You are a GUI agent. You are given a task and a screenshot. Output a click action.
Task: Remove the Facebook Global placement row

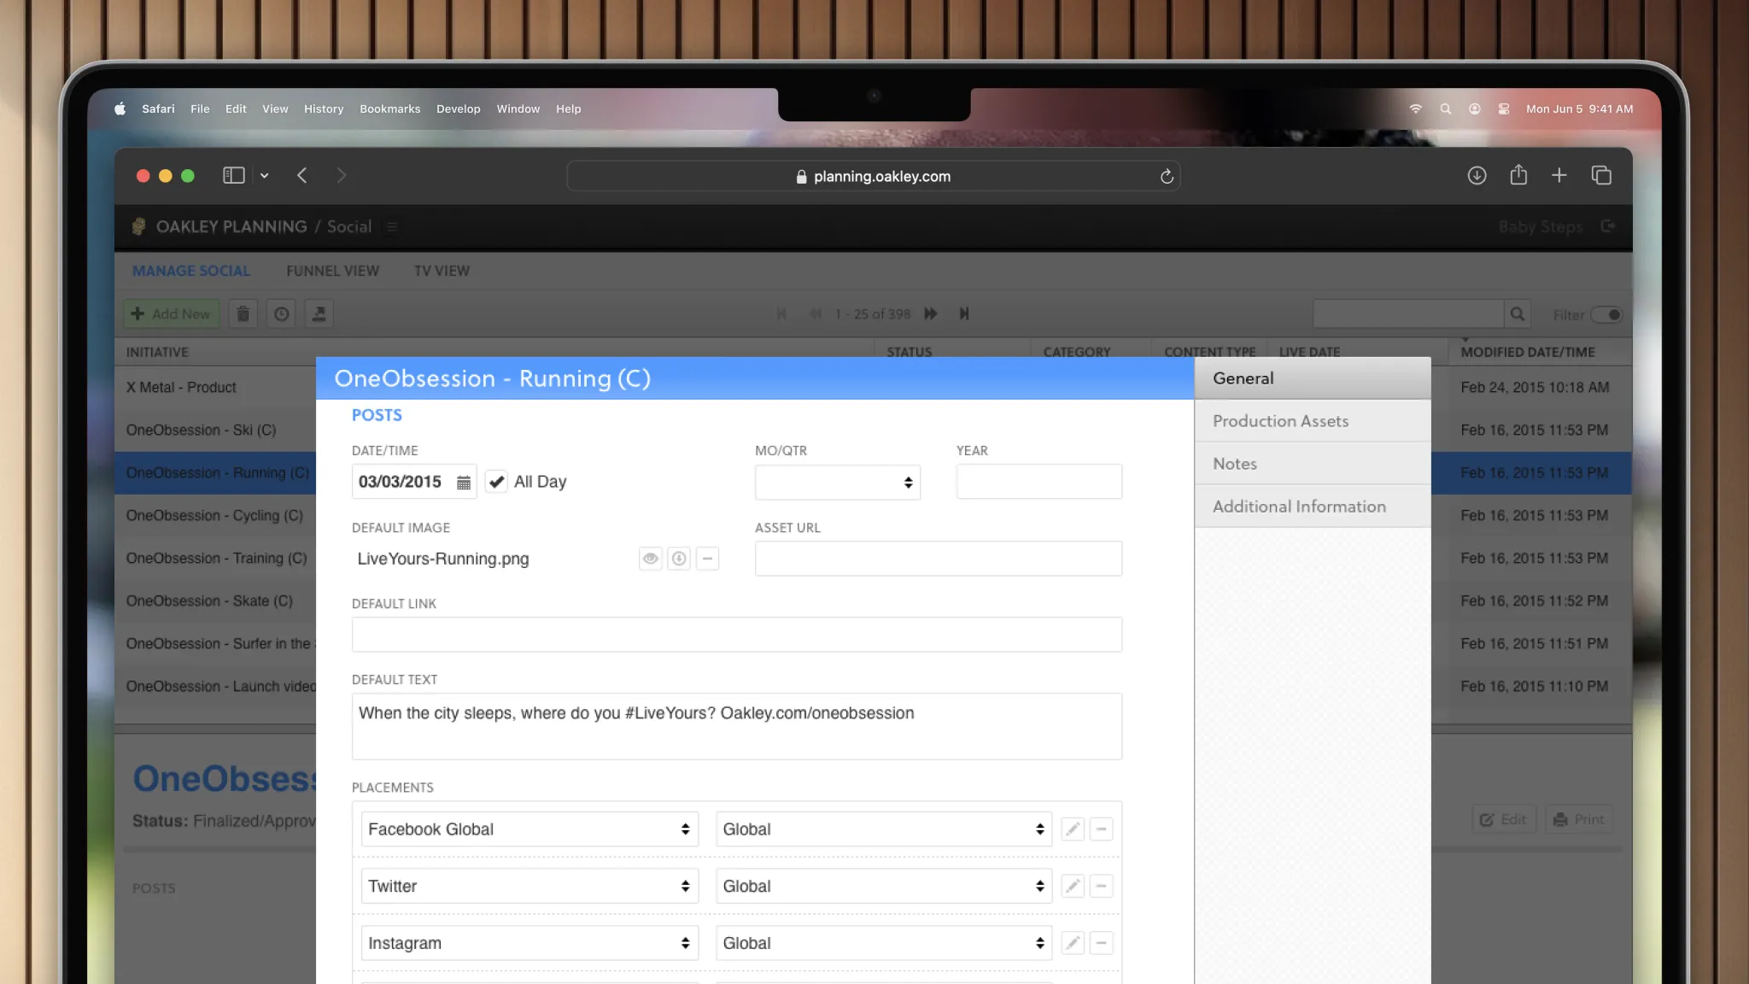(1102, 829)
